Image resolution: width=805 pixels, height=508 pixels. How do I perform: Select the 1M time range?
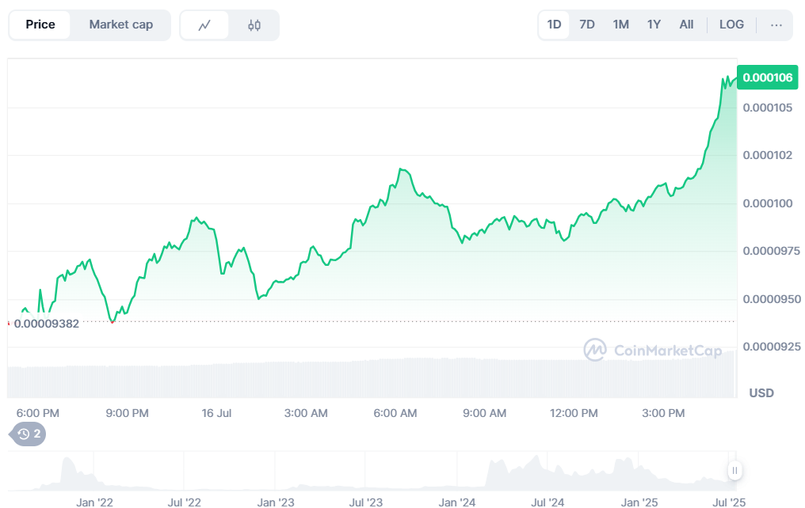coord(620,25)
